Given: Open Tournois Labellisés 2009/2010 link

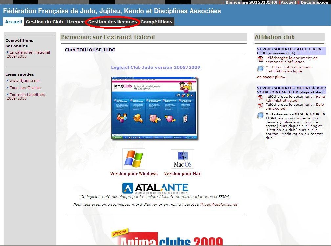Looking at the screenshot, I should click(27, 96).
